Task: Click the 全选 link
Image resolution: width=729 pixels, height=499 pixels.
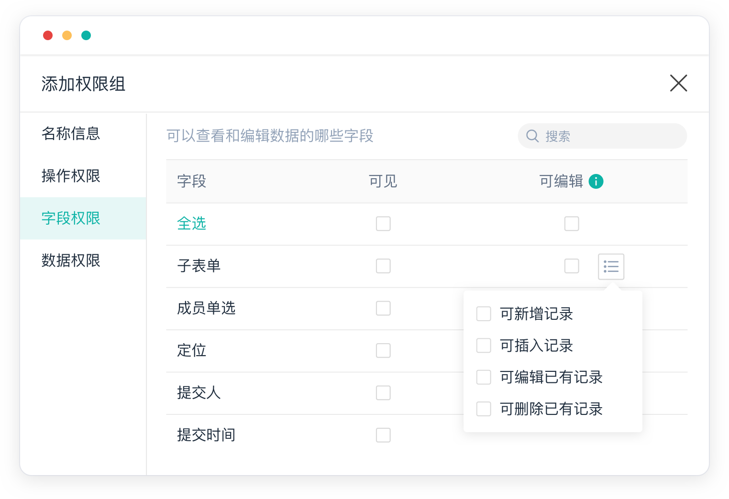Action: tap(191, 224)
